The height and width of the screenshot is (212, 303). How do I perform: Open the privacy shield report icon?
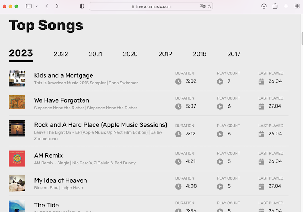tap(82, 6)
